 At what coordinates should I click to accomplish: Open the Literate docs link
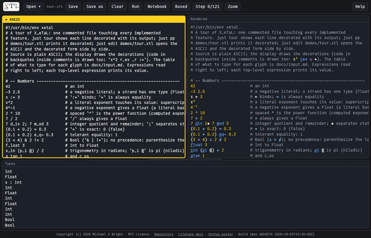coord(191,234)
